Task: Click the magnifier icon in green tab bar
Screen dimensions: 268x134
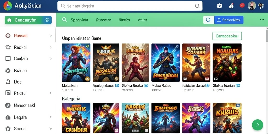Action: [64, 20]
